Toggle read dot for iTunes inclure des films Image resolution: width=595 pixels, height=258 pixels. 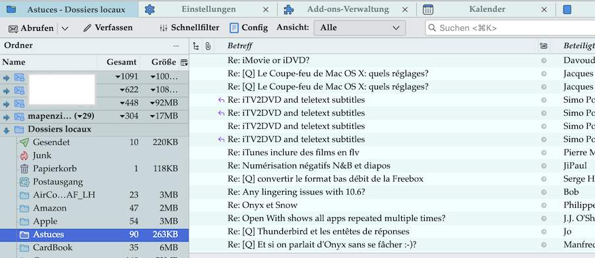coord(544,153)
